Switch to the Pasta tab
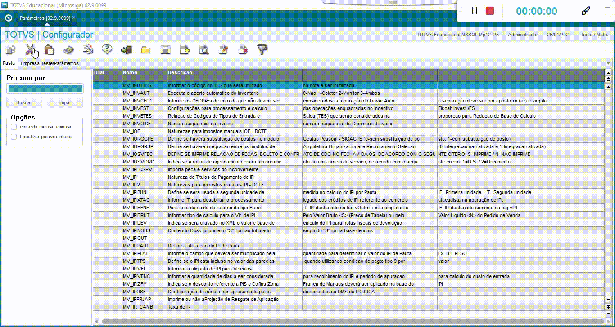This screenshot has width=615, height=327. [x=9, y=63]
